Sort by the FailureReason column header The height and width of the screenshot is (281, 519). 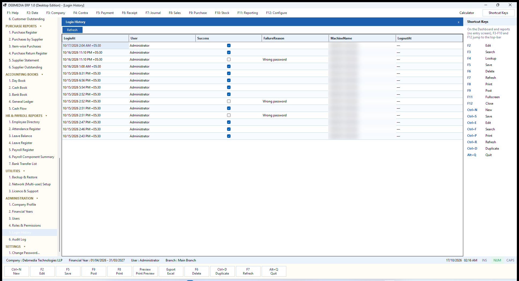[x=295, y=38]
